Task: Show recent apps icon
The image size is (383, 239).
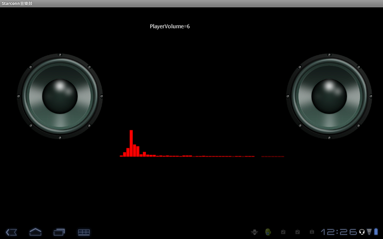Action: click(59, 232)
